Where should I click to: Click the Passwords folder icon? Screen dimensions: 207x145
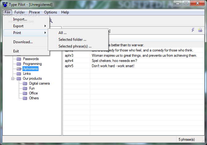[x=19, y=59]
